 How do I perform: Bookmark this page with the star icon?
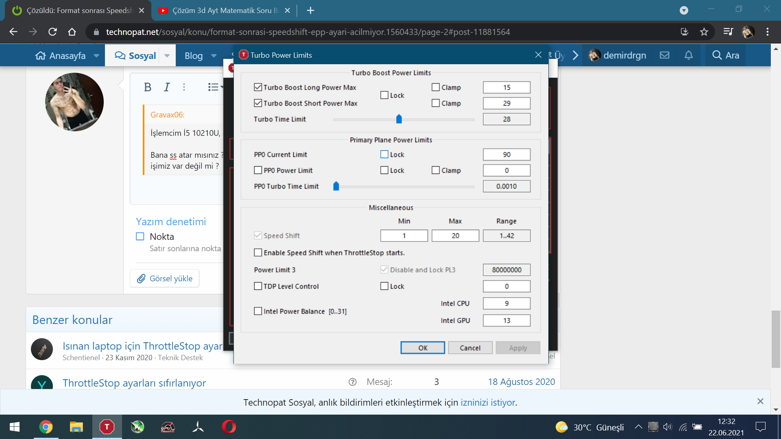pos(704,32)
